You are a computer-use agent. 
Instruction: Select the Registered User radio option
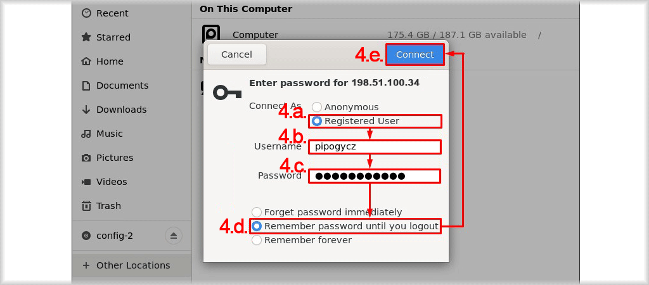(x=317, y=121)
